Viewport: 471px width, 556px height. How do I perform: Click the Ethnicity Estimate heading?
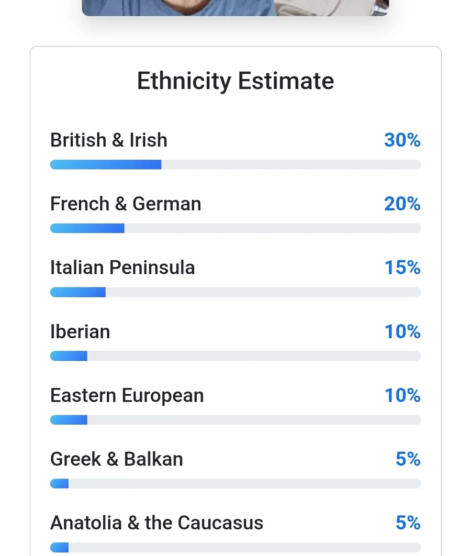tap(235, 81)
